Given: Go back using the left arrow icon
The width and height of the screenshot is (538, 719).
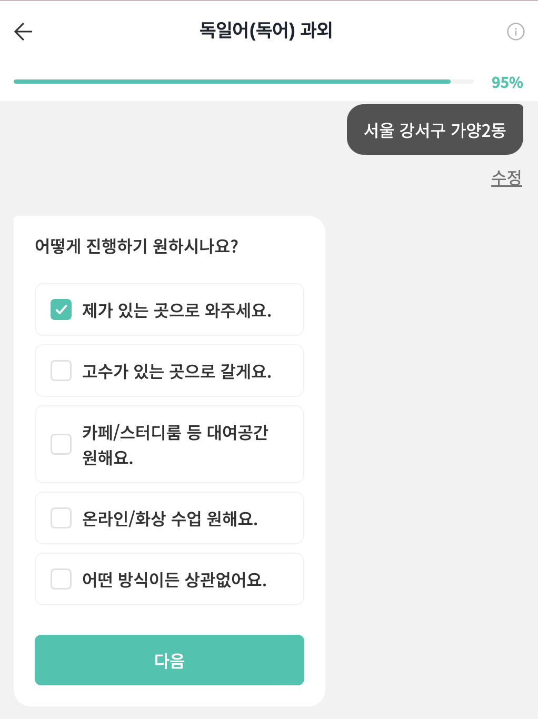Looking at the screenshot, I should click(23, 32).
